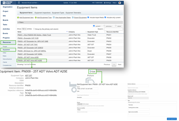Click the Settings gear icon
This screenshot has height=121, width=179.
coord(105,3)
